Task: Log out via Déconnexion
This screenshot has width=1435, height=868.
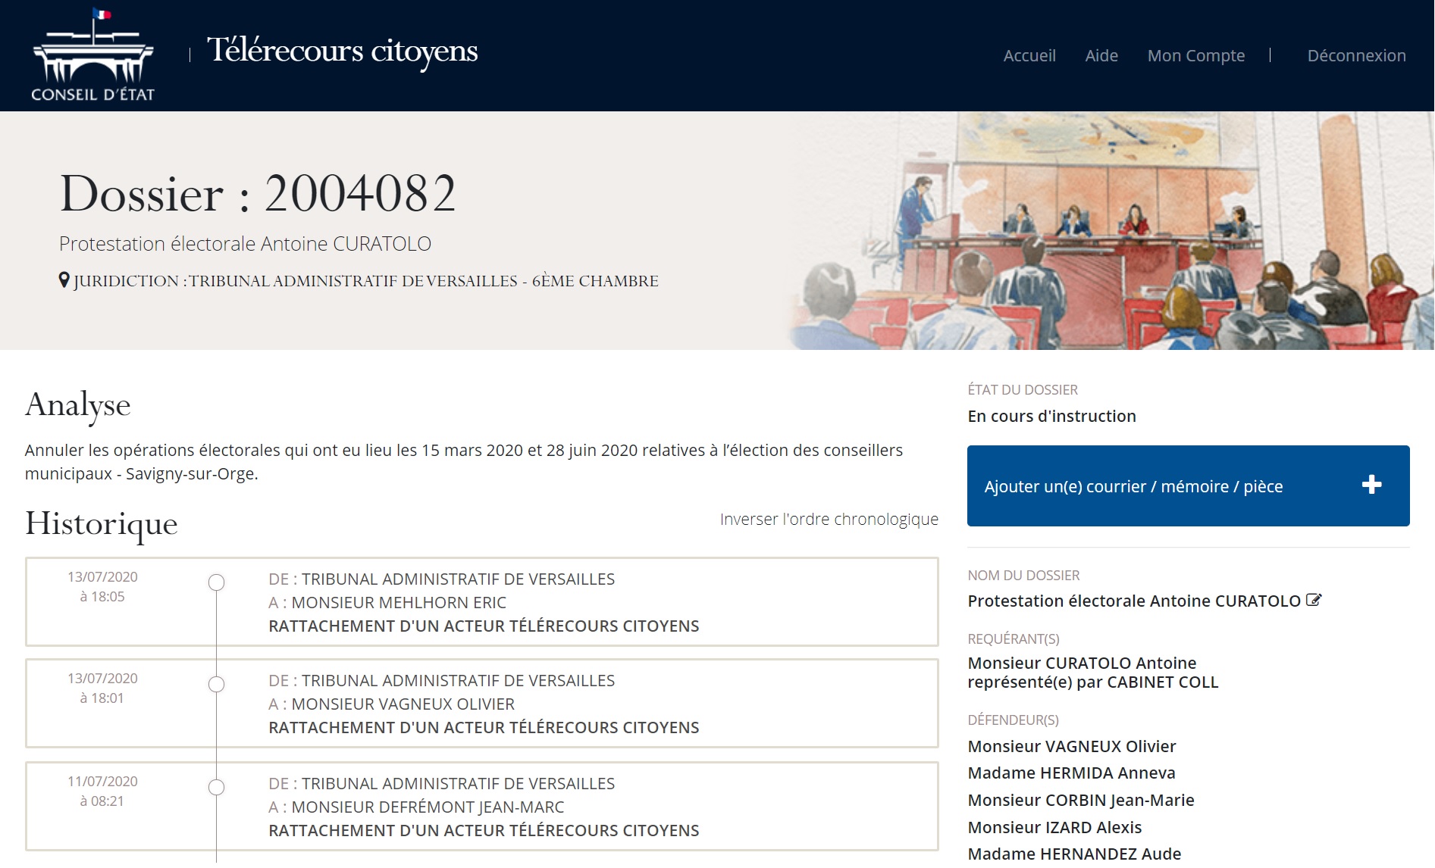Action: point(1355,56)
